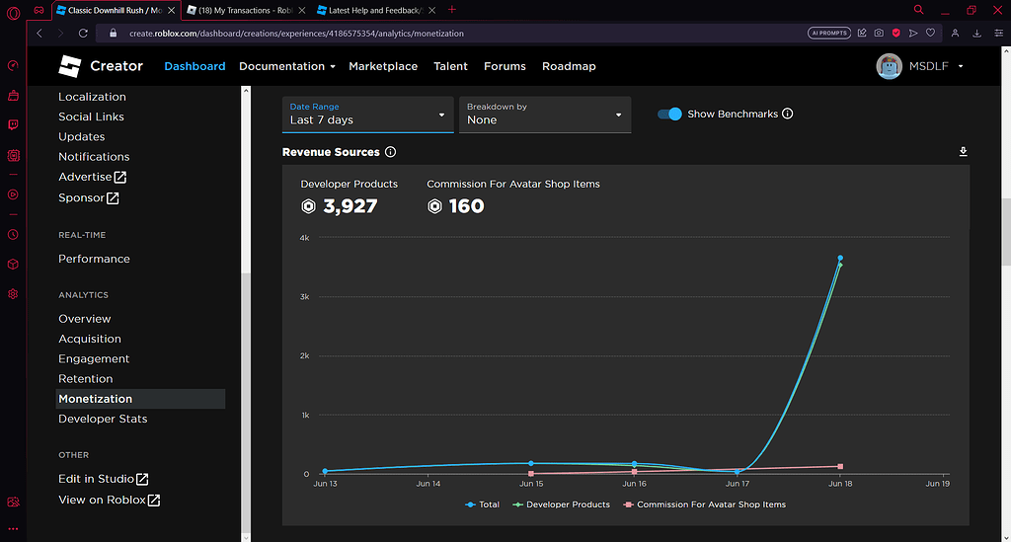1011x542 pixels.
Task: Expand the Documentation menu
Action: (286, 66)
